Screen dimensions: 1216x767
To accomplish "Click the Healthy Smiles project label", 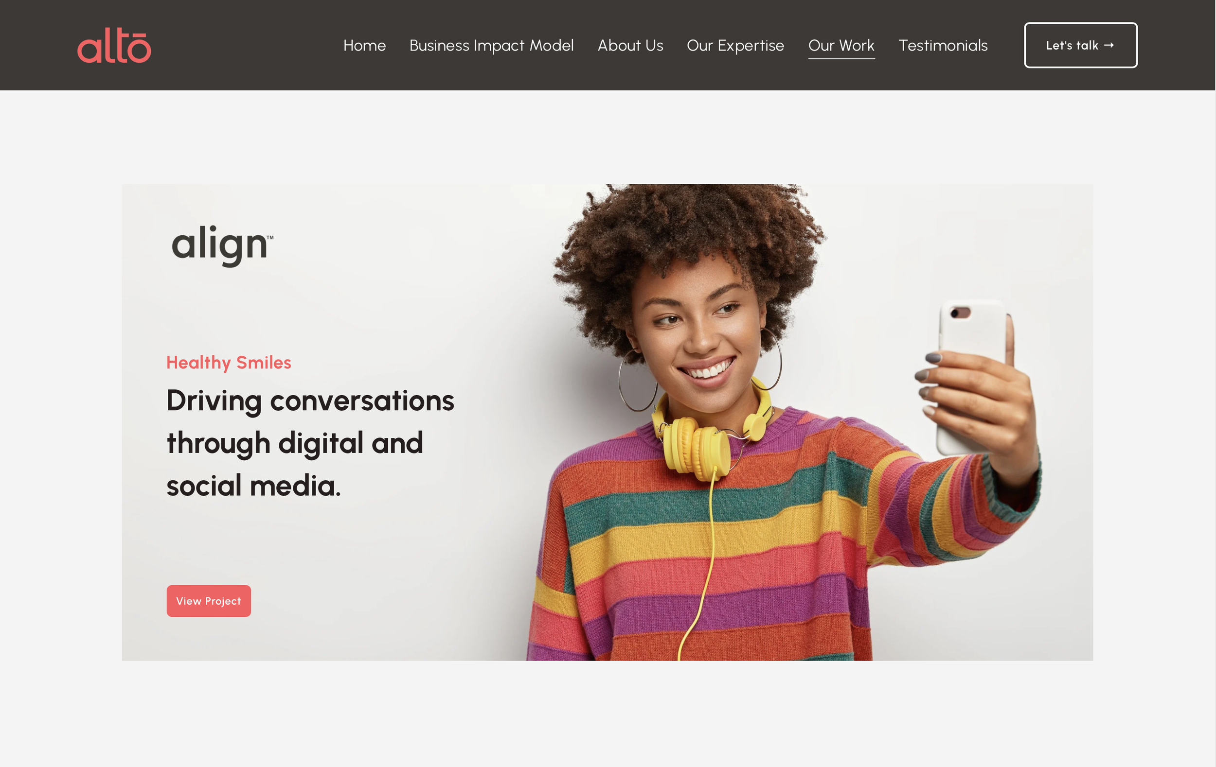I will click(x=229, y=362).
